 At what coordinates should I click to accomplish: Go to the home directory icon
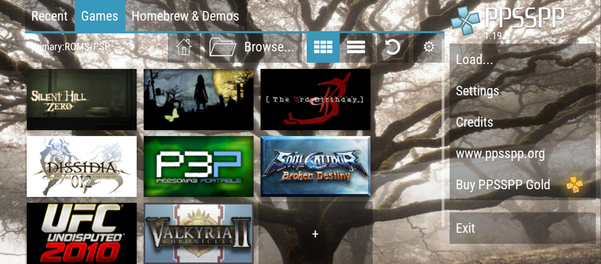point(184,47)
